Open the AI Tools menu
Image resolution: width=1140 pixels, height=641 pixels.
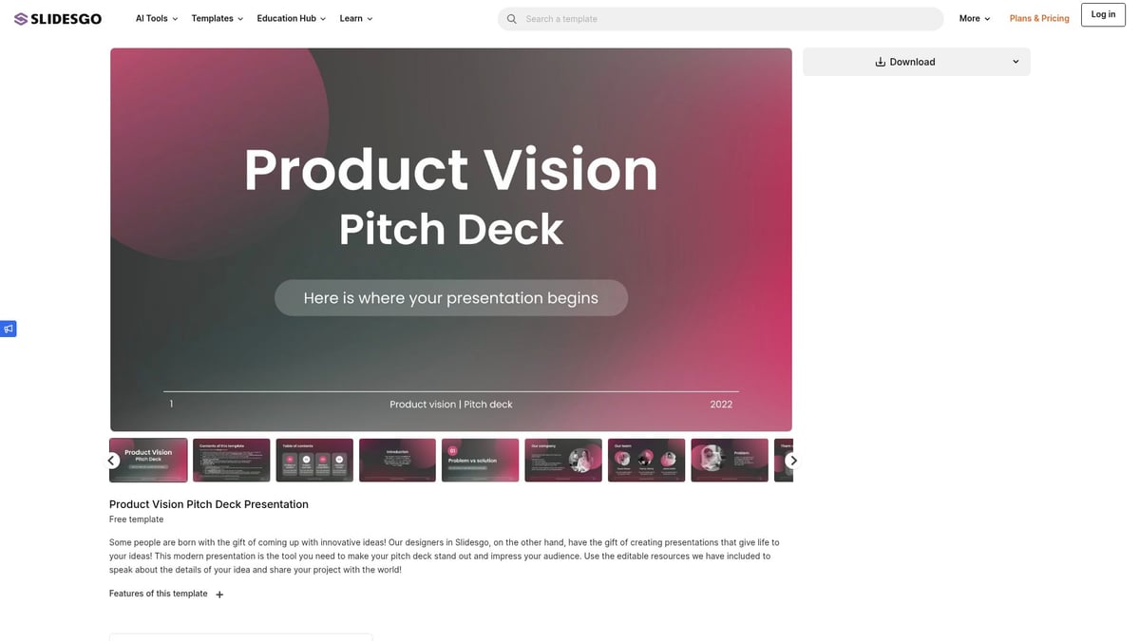pyautogui.click(x=151, y=18)
